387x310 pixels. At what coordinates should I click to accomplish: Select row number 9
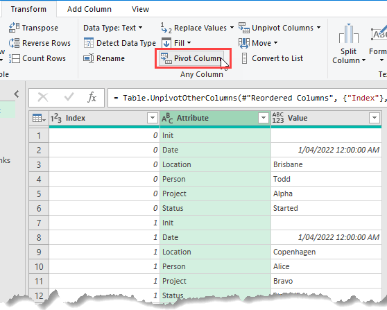tap(39, 252)
